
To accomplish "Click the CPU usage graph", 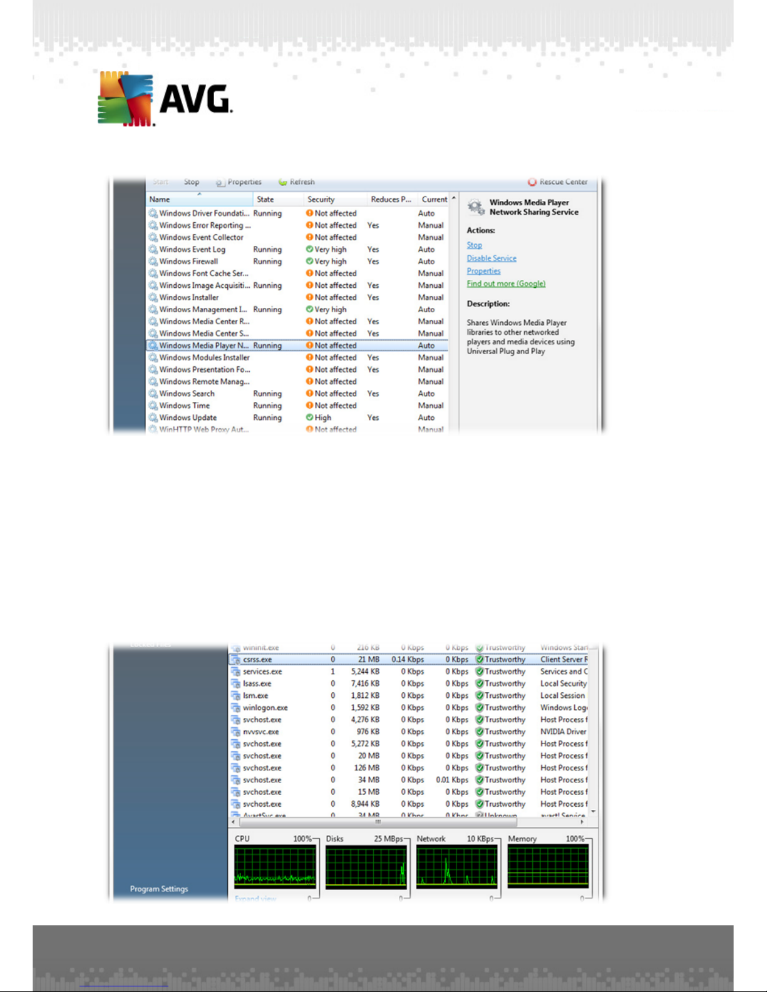I will click(x=275, y=866).
